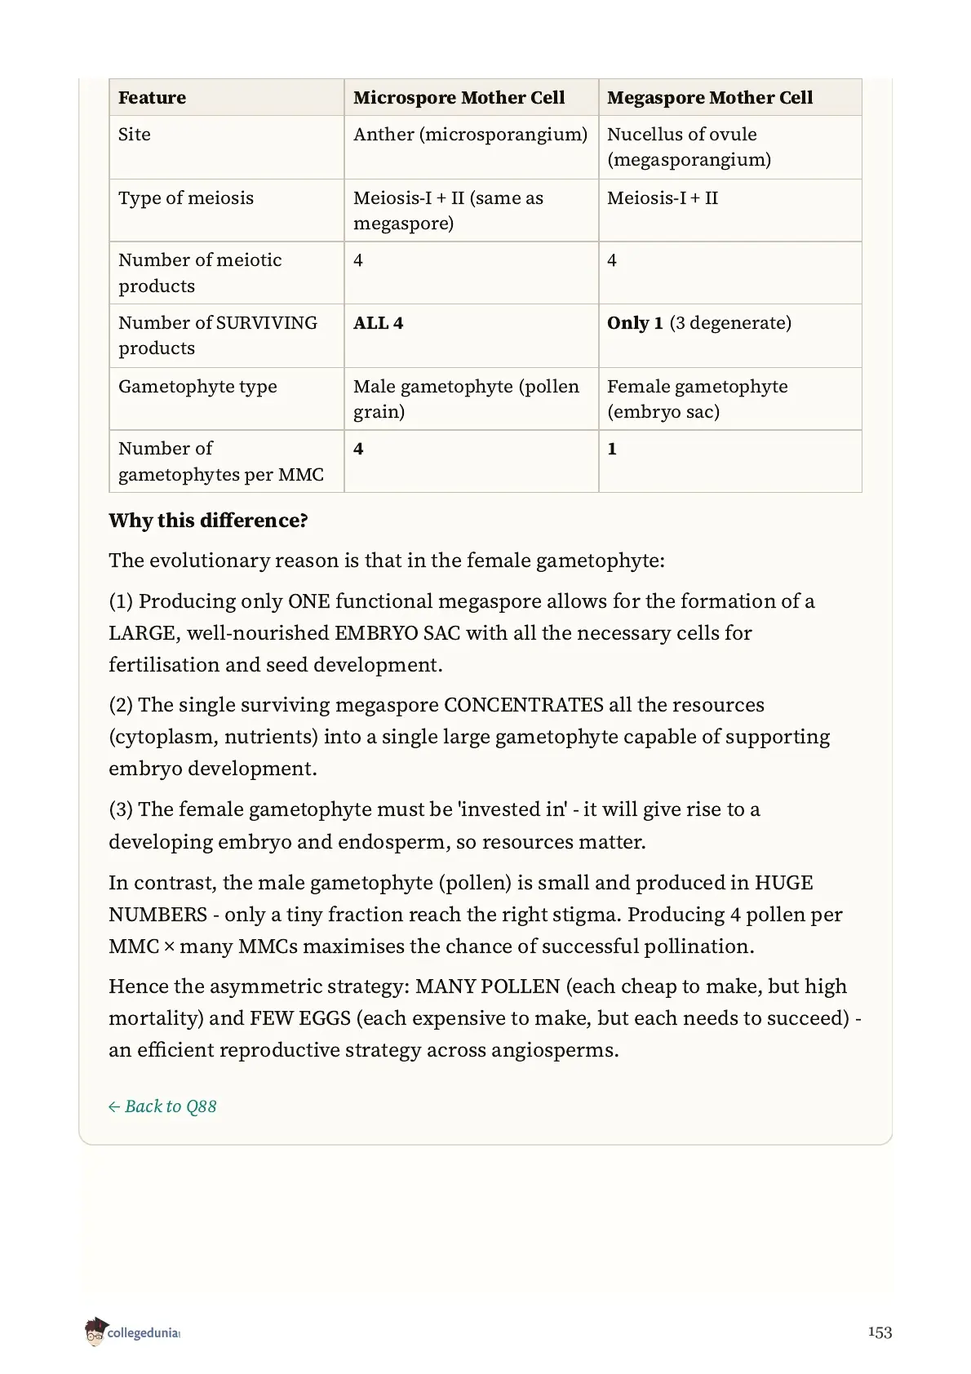Click the Only 1 (3 degenerate) cell
971x1374 pixels.
[730, 336]
